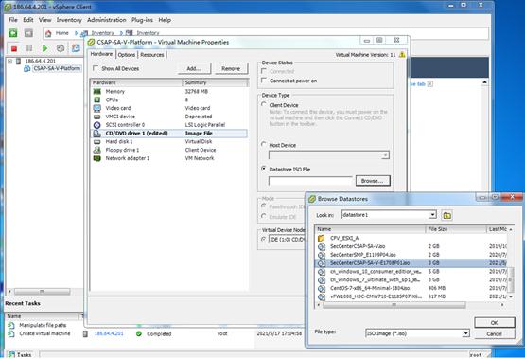Viewport: 525px width, 359px height.
Task: Switch to the Options tab
Action: 127,55
